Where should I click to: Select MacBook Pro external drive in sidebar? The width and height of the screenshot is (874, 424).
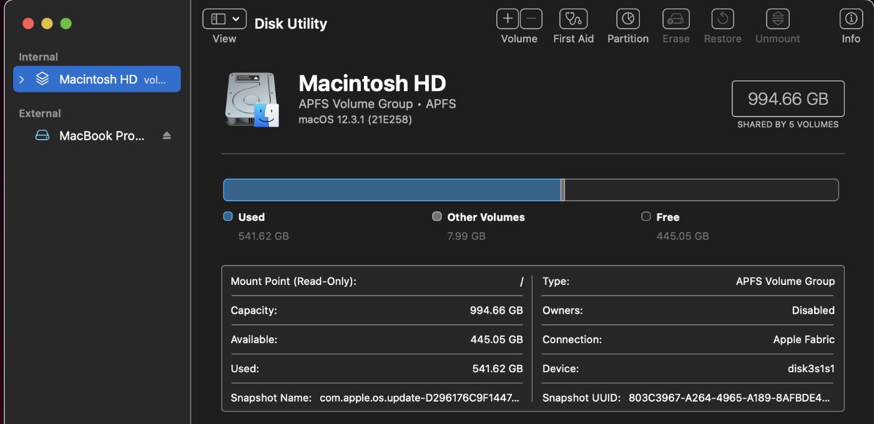[x=101, y=135]
